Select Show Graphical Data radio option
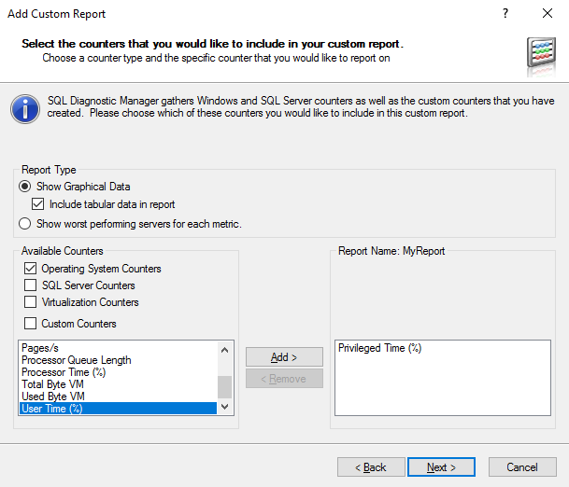The width and height of the screenshot is (569, 487). (x=26, y=187)
